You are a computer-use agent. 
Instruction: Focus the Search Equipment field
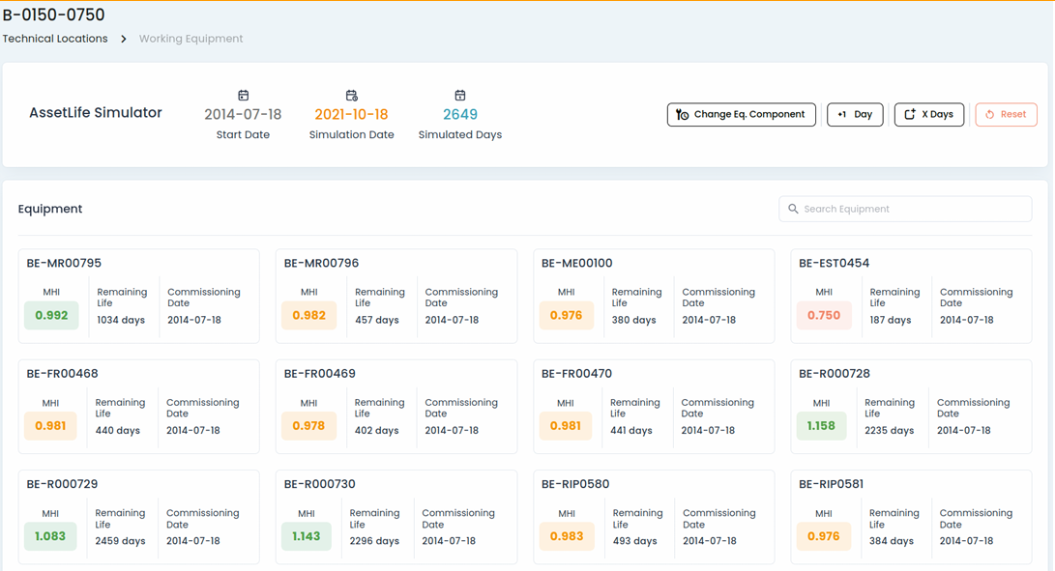point(906,209)
